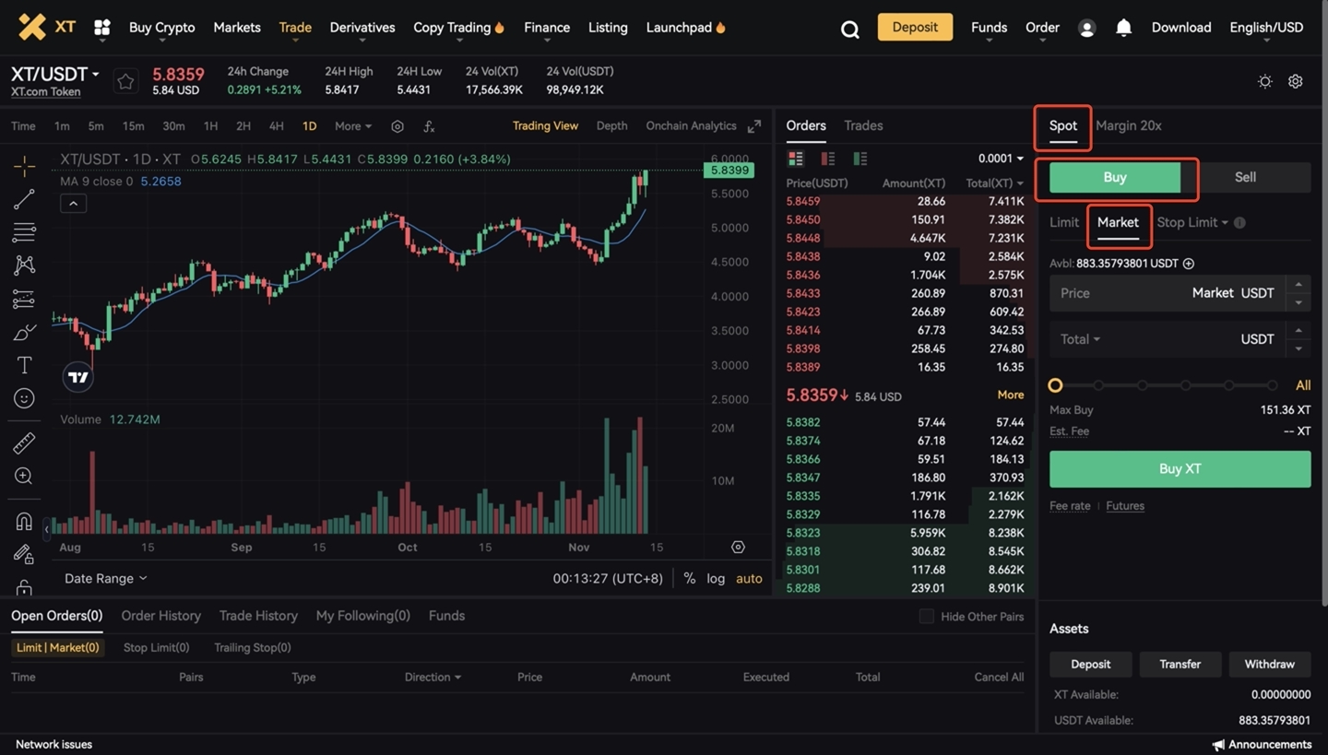Select the Limit order tab
Image resolution: width=1328 pixels, height=755 pixels.
click(1064, 222)
